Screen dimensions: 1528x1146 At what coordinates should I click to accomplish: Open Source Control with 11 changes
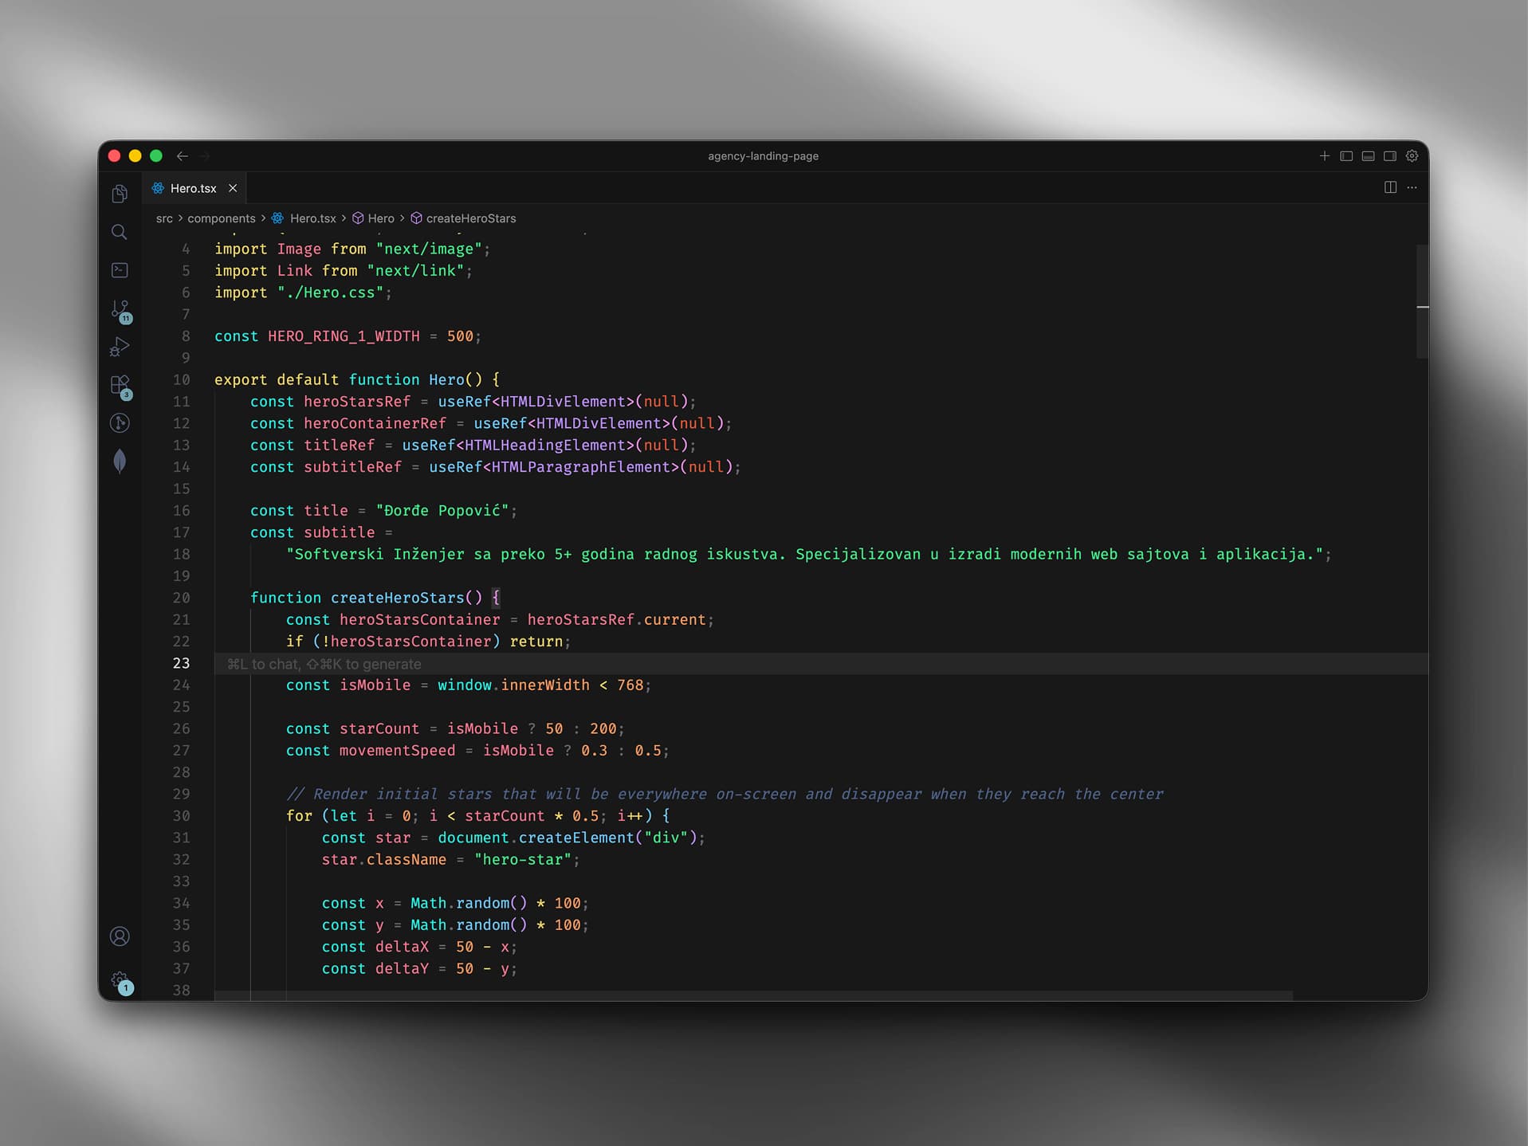click(120, 309)
